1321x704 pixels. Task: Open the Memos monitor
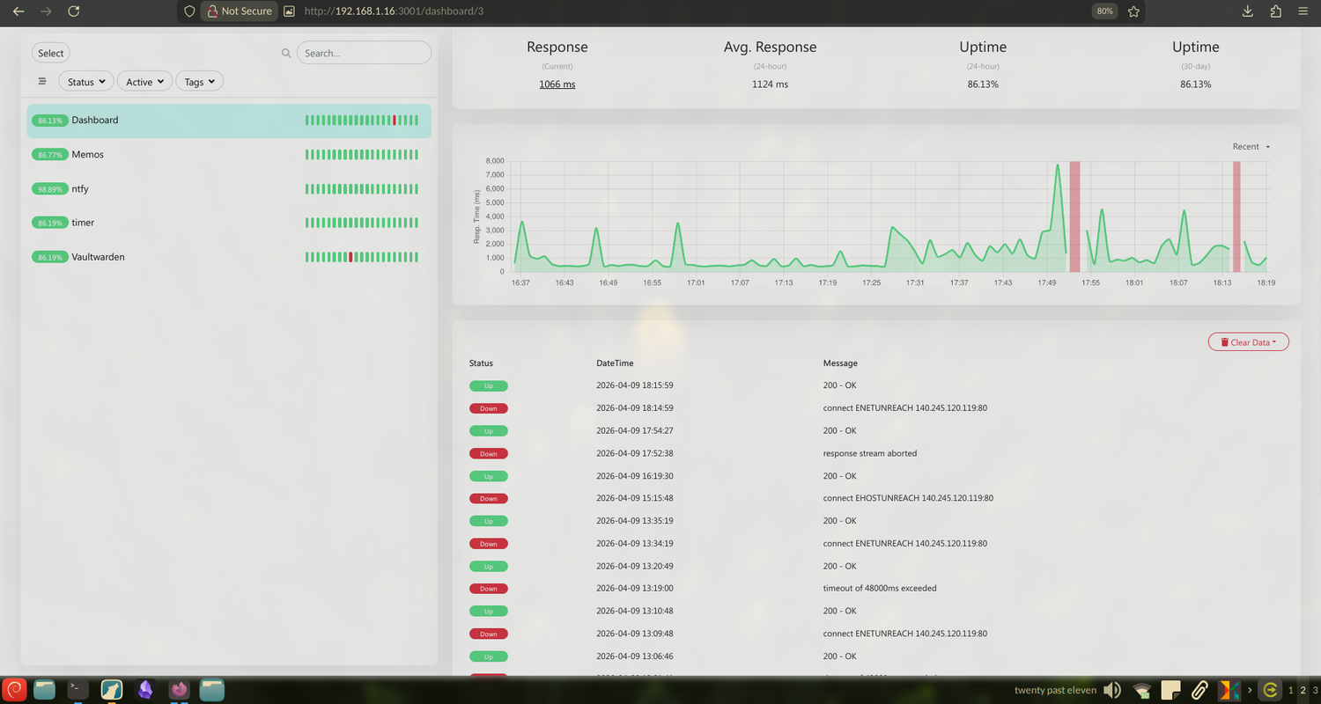[x=229, y=155]
